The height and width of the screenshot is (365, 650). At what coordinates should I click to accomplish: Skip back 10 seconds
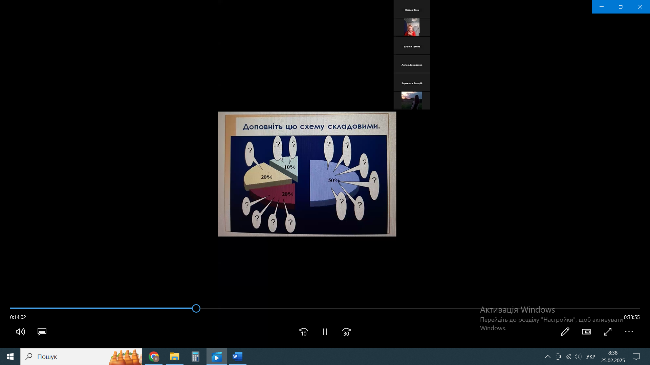tap(303, 332)
